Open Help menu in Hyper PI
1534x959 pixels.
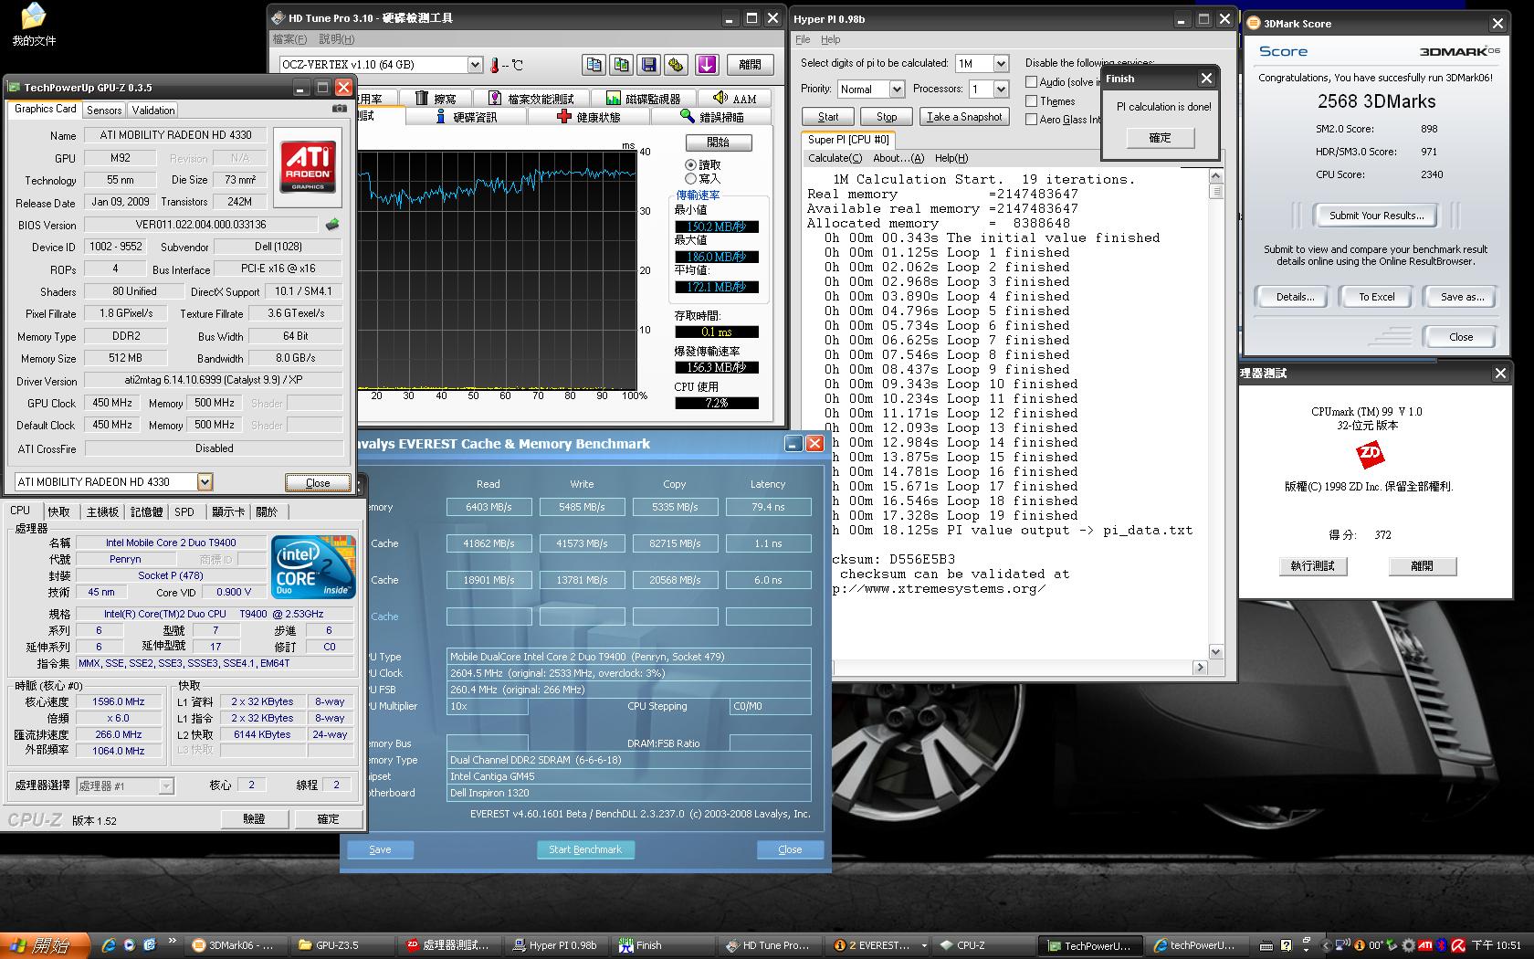pyautogui.click(x=830, y=39)
